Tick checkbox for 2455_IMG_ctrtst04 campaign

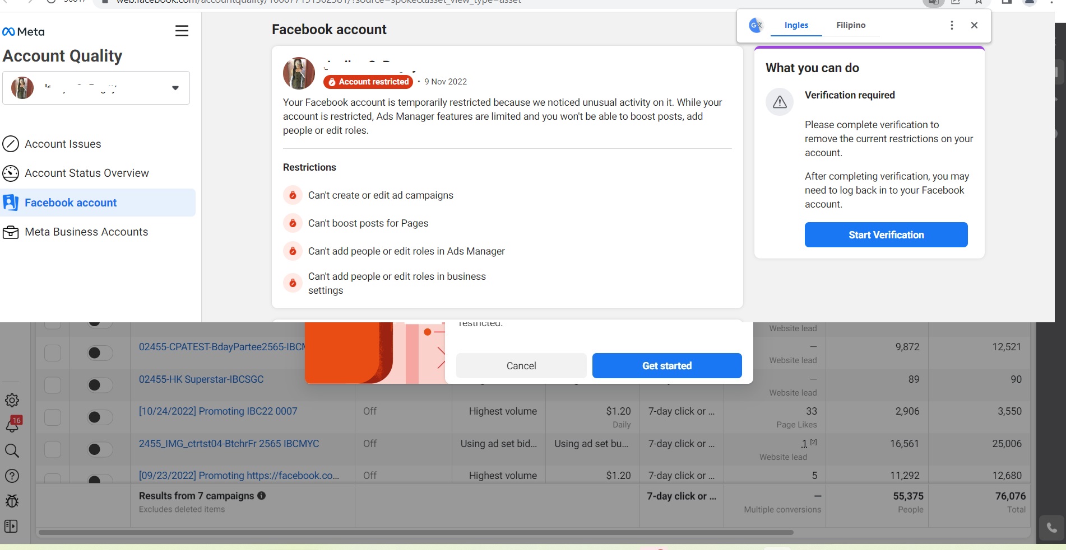click(x=53, y=449)
